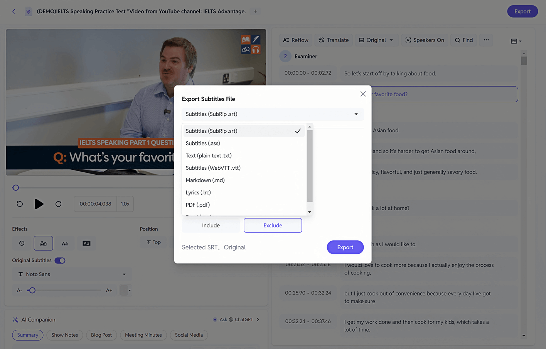Open the Original language dropdown
The image size is (546, 349).
376,40
